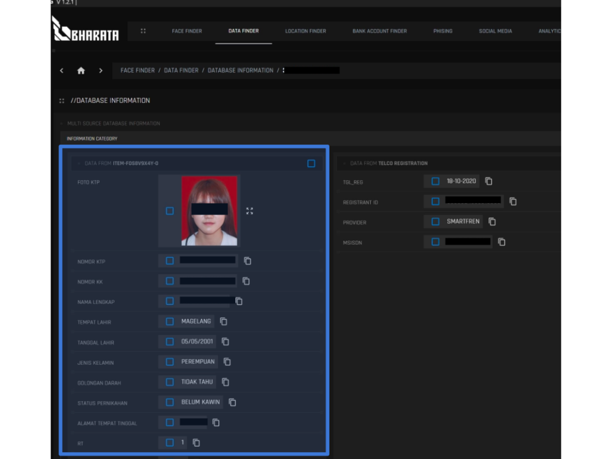This screenshot has width=612, height=459.
Task: Click the Bharata logo
Action: click(86, 30)
